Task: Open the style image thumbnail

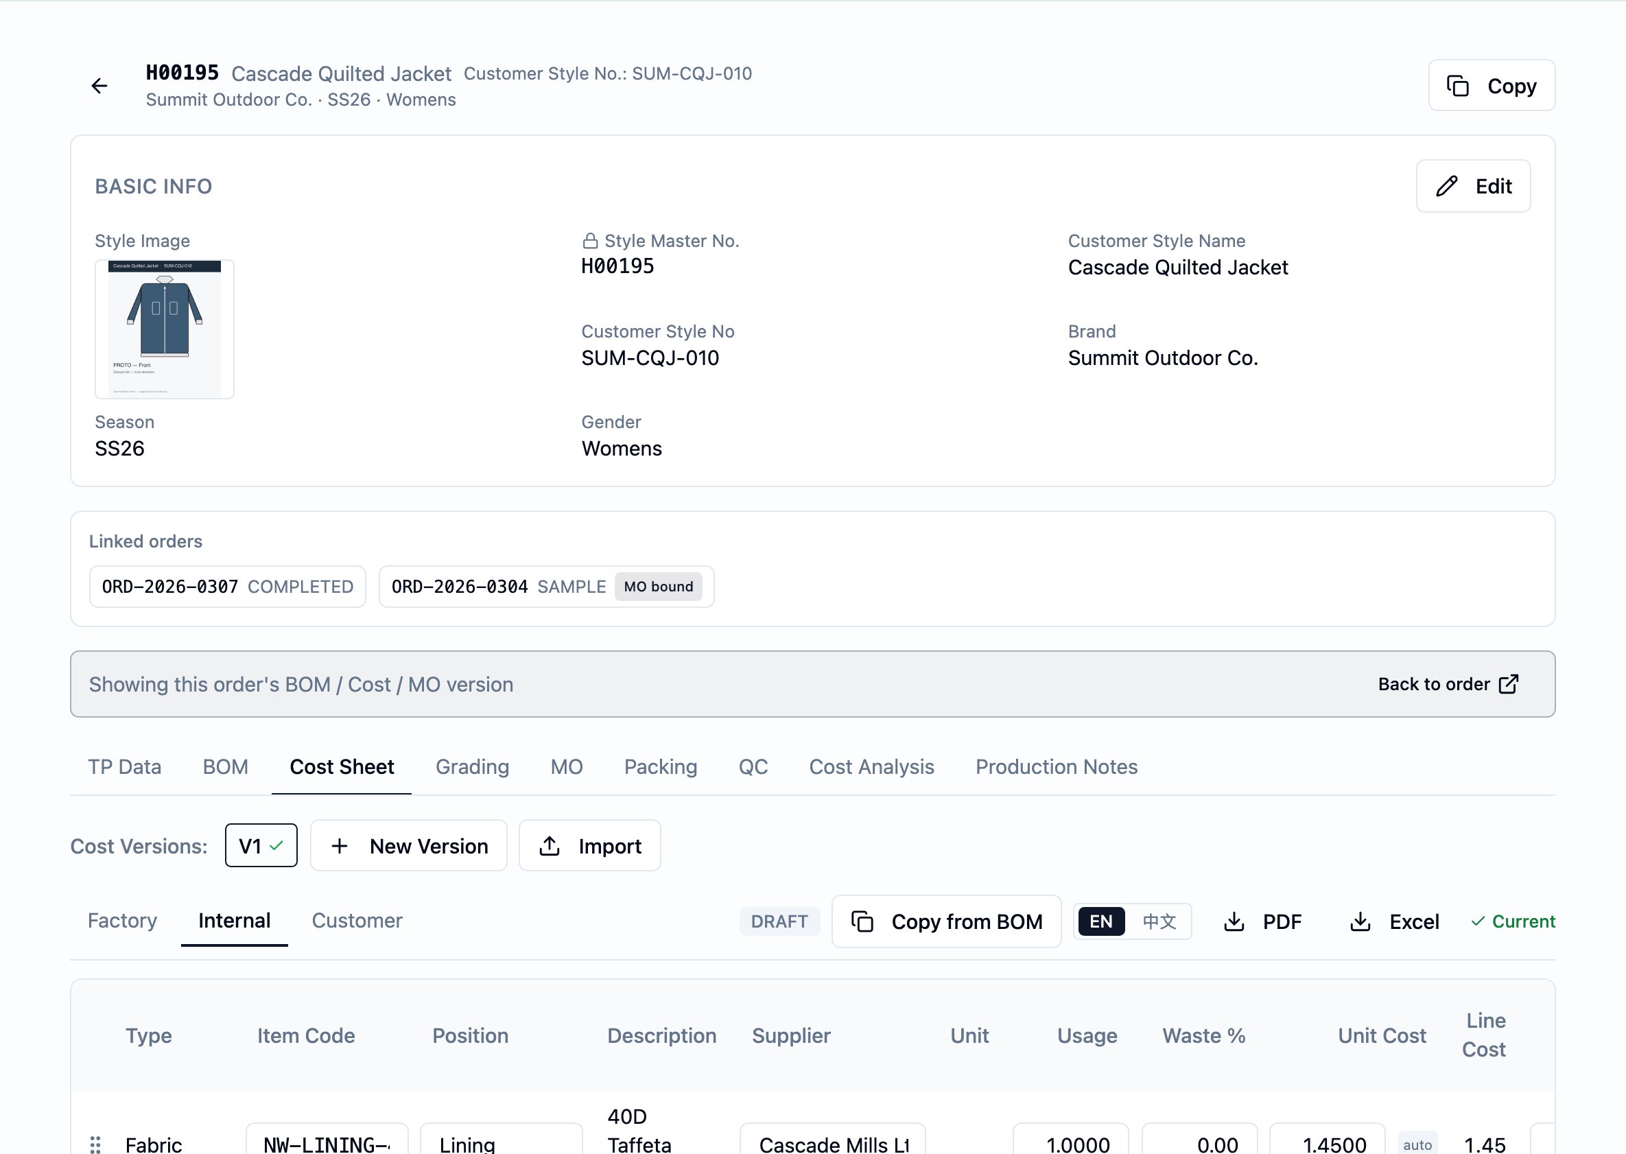Action: 165,329
